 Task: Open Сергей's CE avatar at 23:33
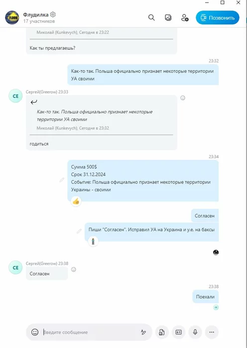15,96
